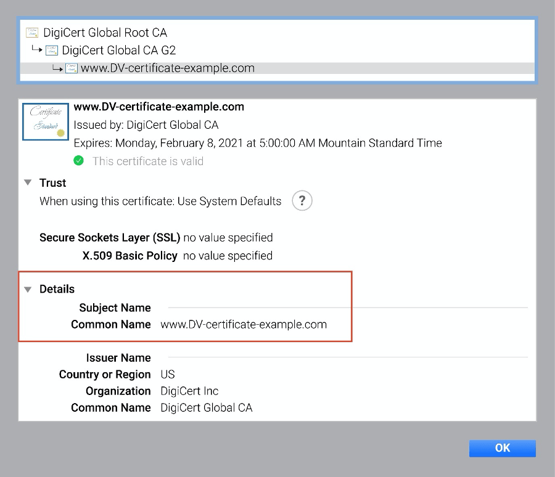Click certificate icon beside DigiCert Global CA G2

tap(52, 51)
